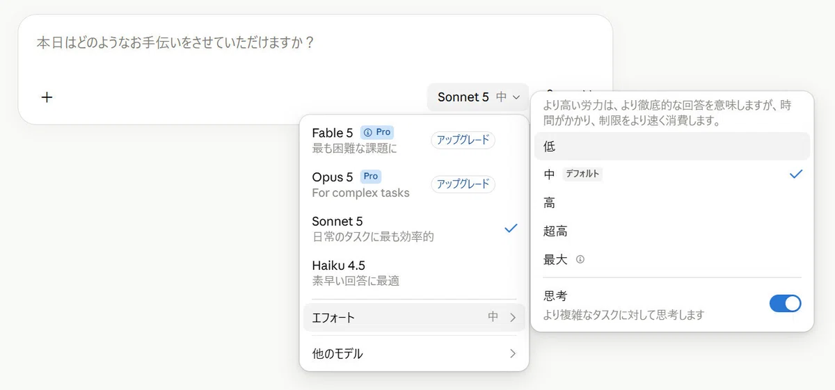The image size is (835, 390).
Task: Click アップグレード button next to Fable 5
Action: click(x=463, y=140)
